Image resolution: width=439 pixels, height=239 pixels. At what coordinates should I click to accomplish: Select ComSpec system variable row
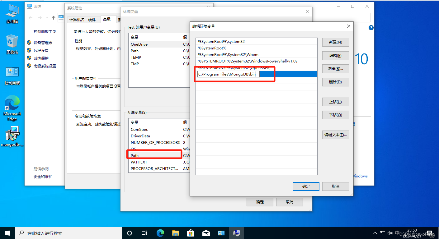pyautogui.click(x=159, y=129)
